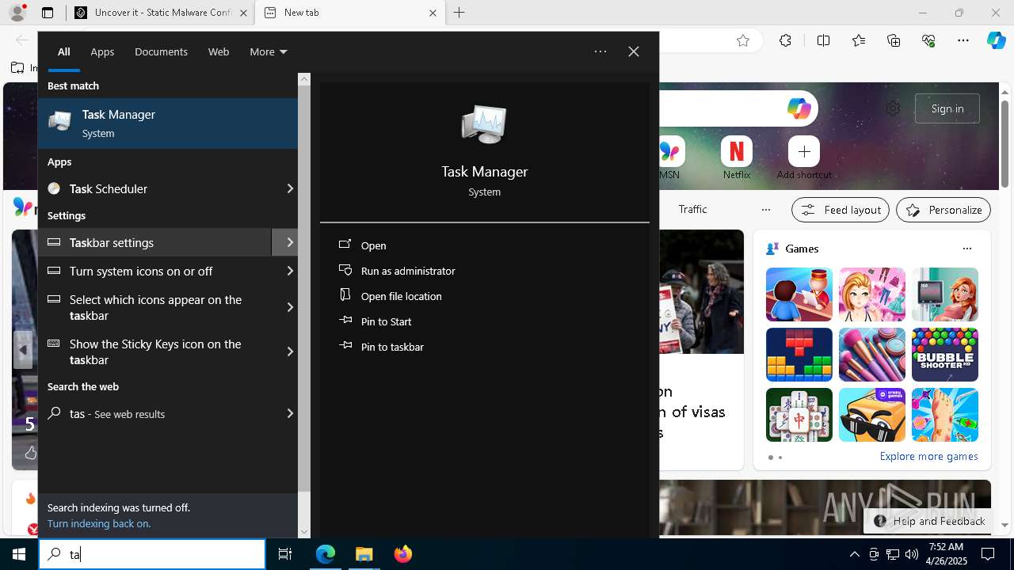Open Copilot sidebar in Edge
The height and width of the screenshot is (570, 1014).
[997, 40]
